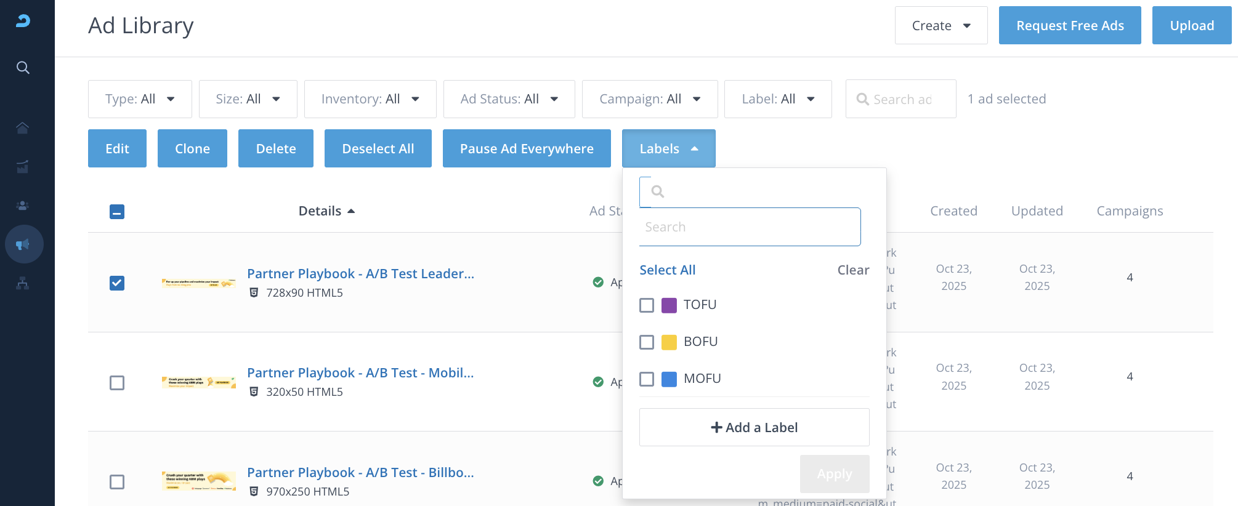The width and height of the screenshot is (1238, 506).
Task: Enable the MOFU label checkbox
Action: point(647,379)
